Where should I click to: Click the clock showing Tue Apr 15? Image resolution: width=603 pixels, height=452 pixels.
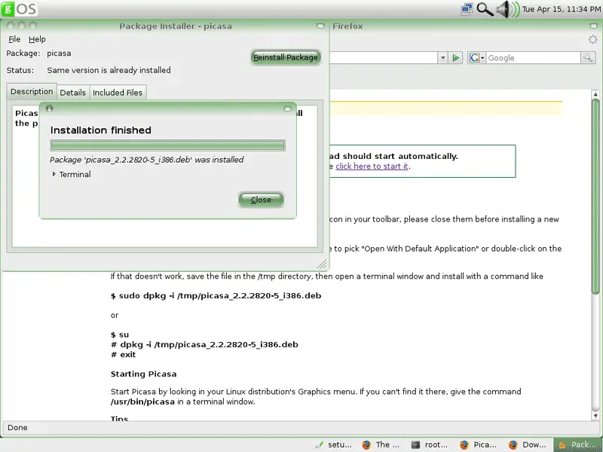point(561,9)
